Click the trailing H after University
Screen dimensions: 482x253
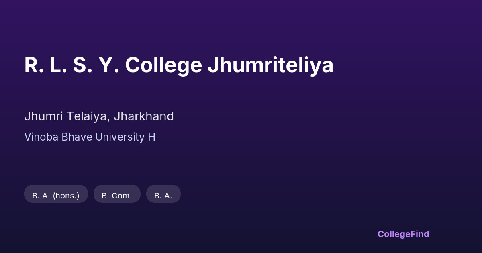pyautogui.click(x=151, y=137)
